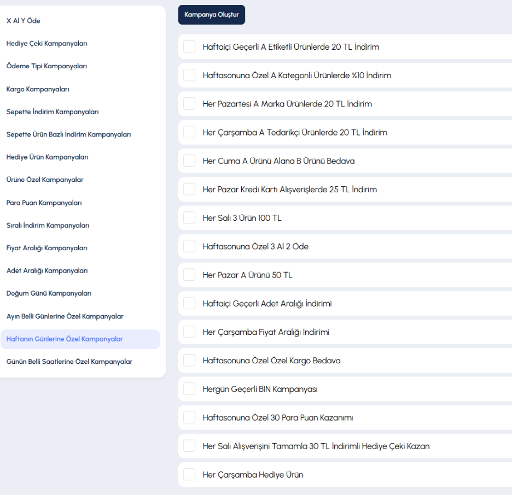Click Her Çarşamba Fiyat Aralığı İndirimi row
Viewport: 512px width, 495px height.
click(x=345, y=332)
